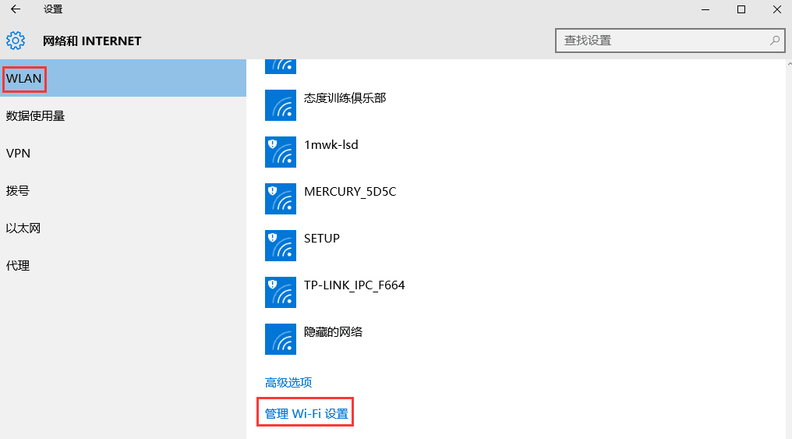Select network name SETUP
Viewport: 792px width, 439px height.
[x=322, y=238]
